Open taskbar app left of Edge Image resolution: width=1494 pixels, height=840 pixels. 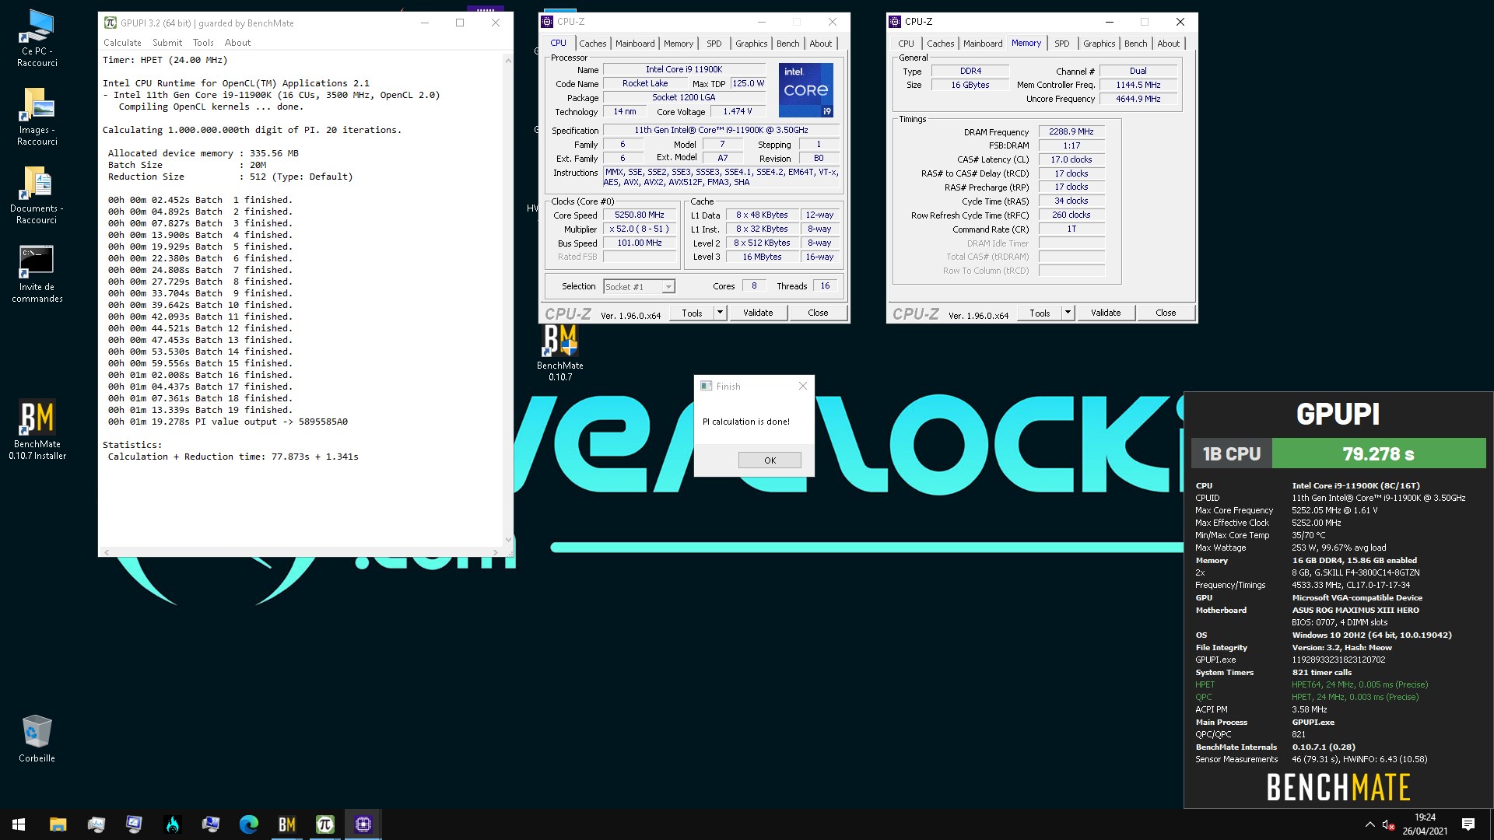(210, 824)
